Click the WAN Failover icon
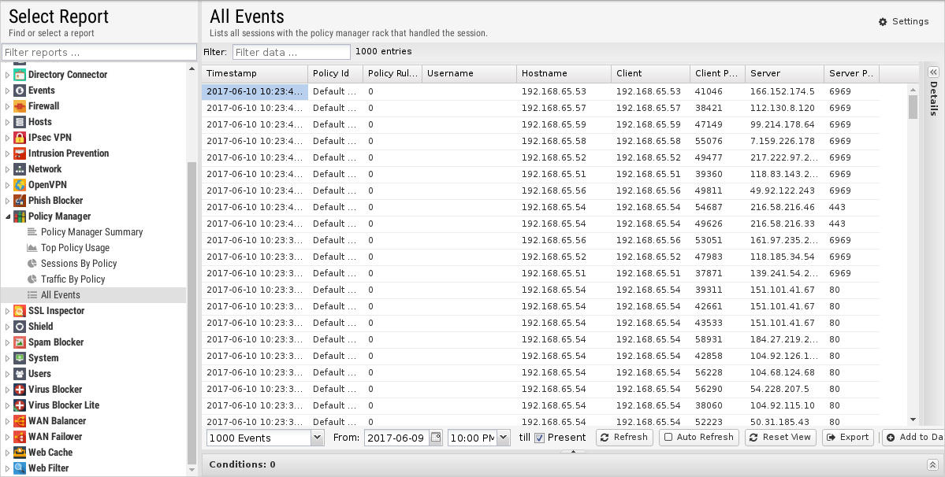This screenshot has width=945, height=477. click(x=19, y=436)
